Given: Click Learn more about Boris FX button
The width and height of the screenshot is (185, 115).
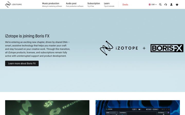Looking at the screenshot, I should [22, 63].
